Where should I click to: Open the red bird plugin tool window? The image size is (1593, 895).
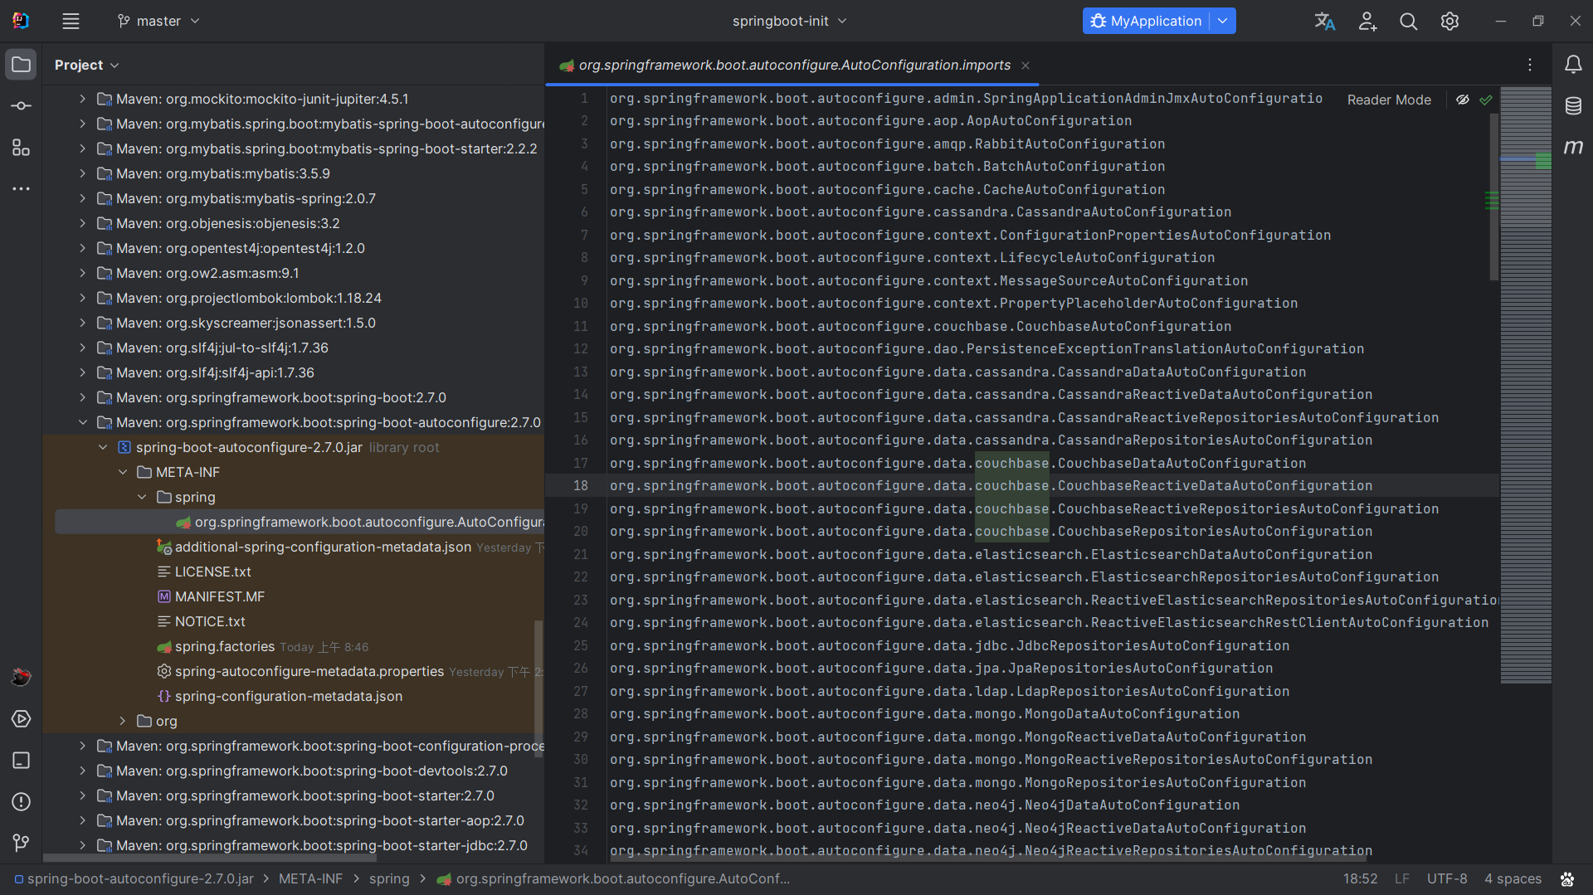(22, 677)
